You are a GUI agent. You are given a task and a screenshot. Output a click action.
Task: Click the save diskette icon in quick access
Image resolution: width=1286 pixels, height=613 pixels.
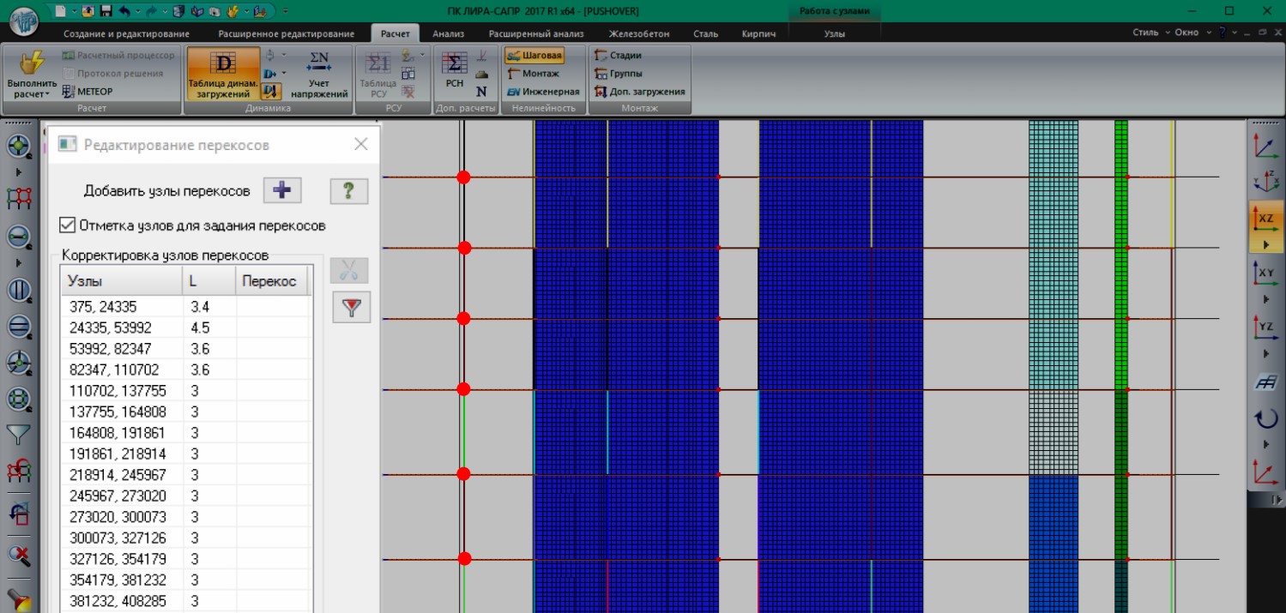pyautogui.click(x=106, y=11)
